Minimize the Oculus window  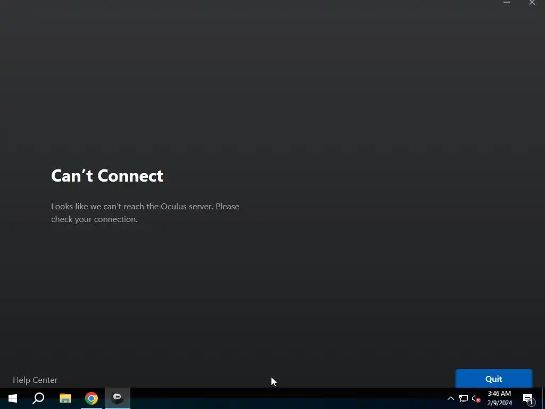point(507,3)
